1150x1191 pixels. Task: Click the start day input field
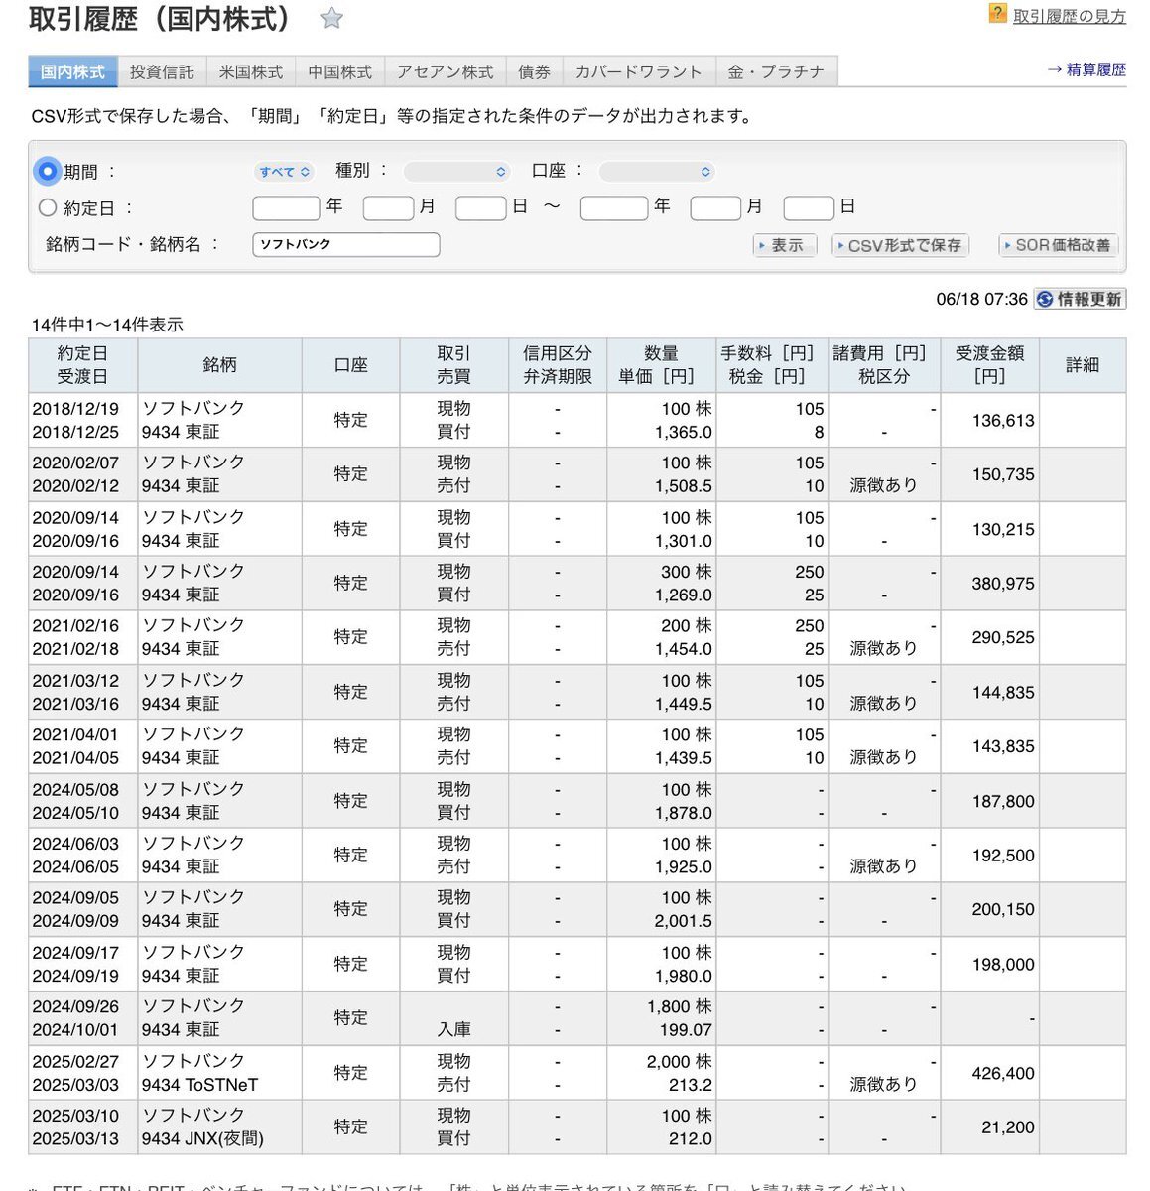point(481,207)
